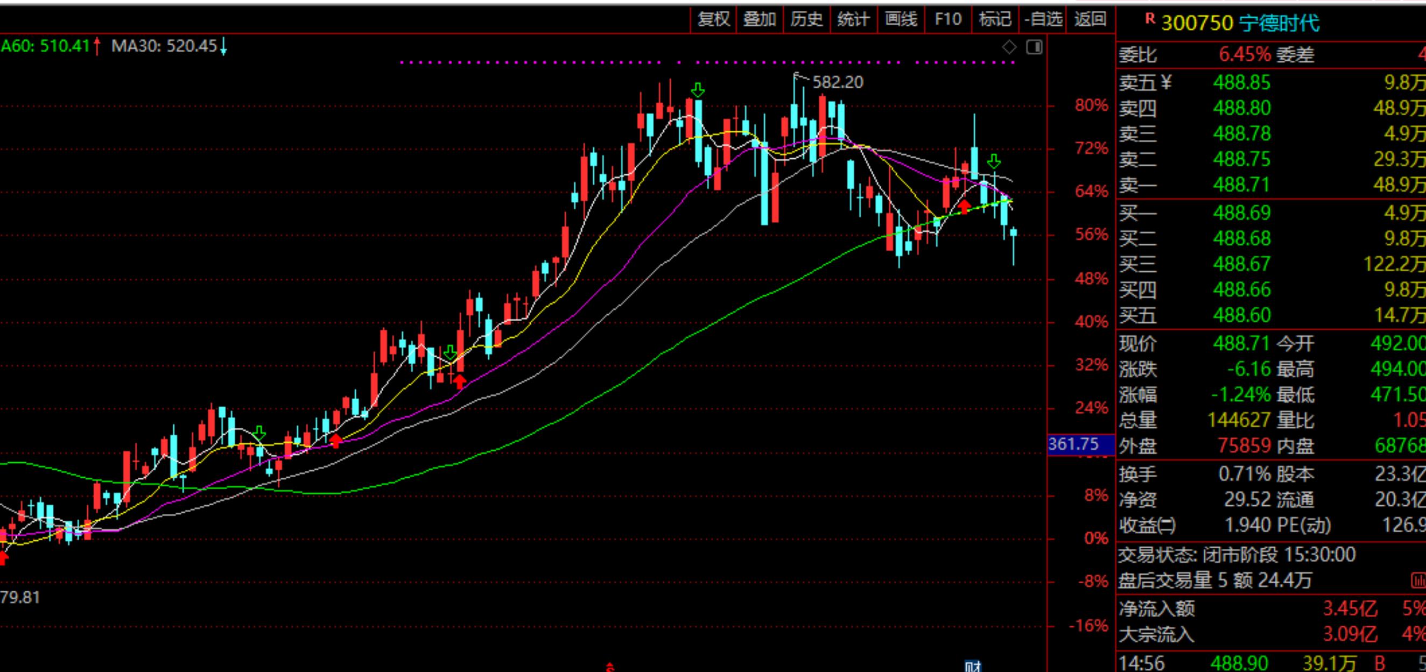Remove stock via -自选 button
The height and width of the screenshot is (672, 1426).
tap(1043, 20)
